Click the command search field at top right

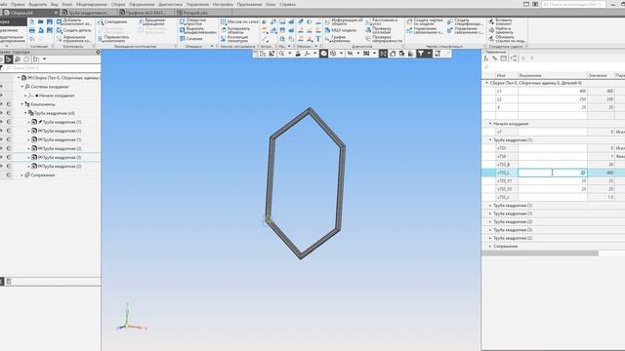click(x=573, y=4)
